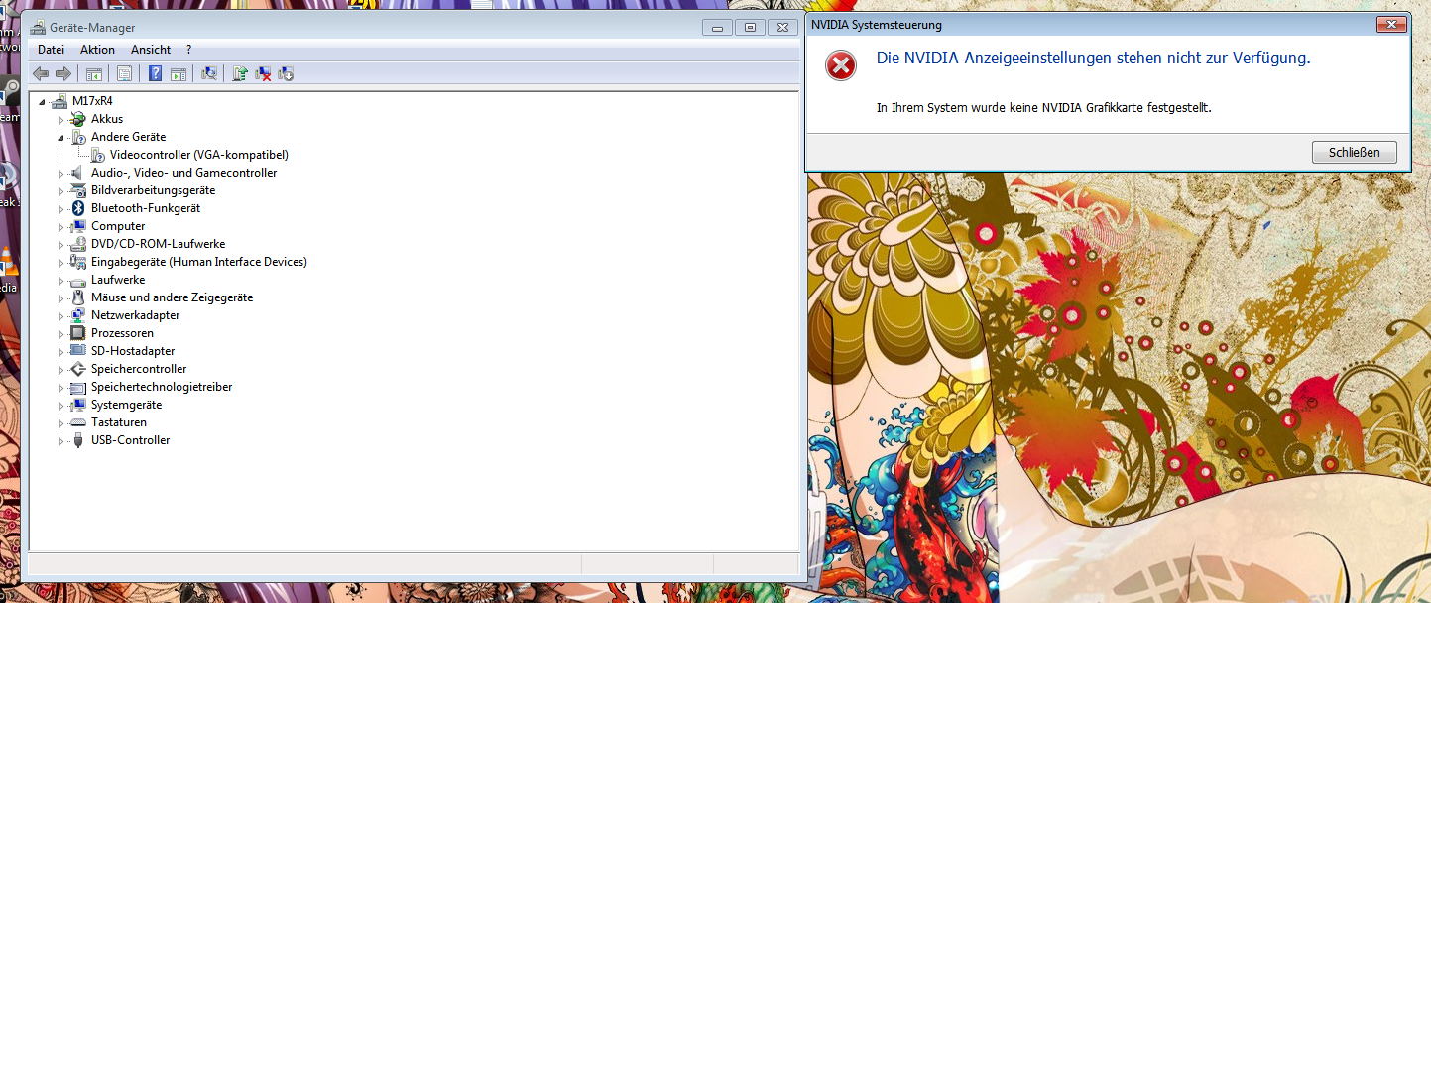Image resolution: width=1431 pixels, height=1071 pixels.
Task: Select the Bildverarbeitungsgeräte label
Action: tap(153, 190)
